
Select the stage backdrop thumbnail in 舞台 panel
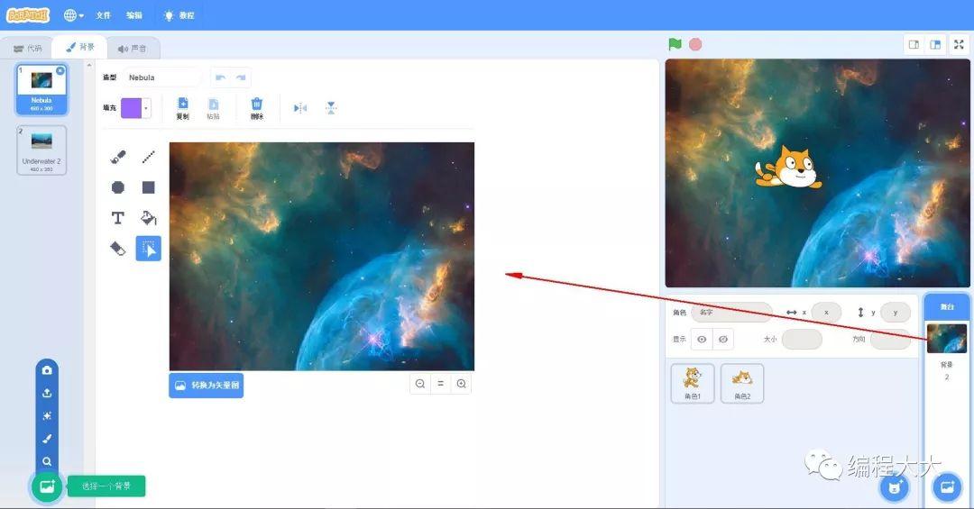click(x=947, y=339)
